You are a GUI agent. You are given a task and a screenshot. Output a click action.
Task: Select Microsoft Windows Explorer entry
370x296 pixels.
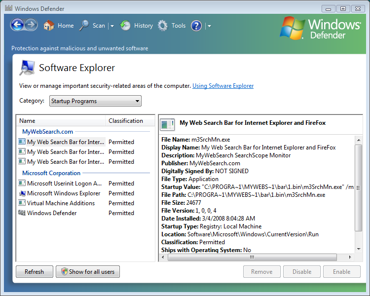point(64,193)
